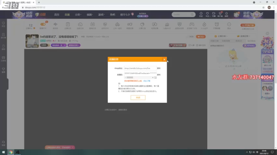Screen dimensions: 277x155
Task: Click the stream key scrollbar right arrow
Action: tap(153, 77)
